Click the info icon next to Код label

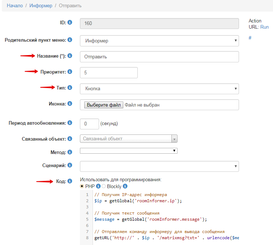coord(70,181)
